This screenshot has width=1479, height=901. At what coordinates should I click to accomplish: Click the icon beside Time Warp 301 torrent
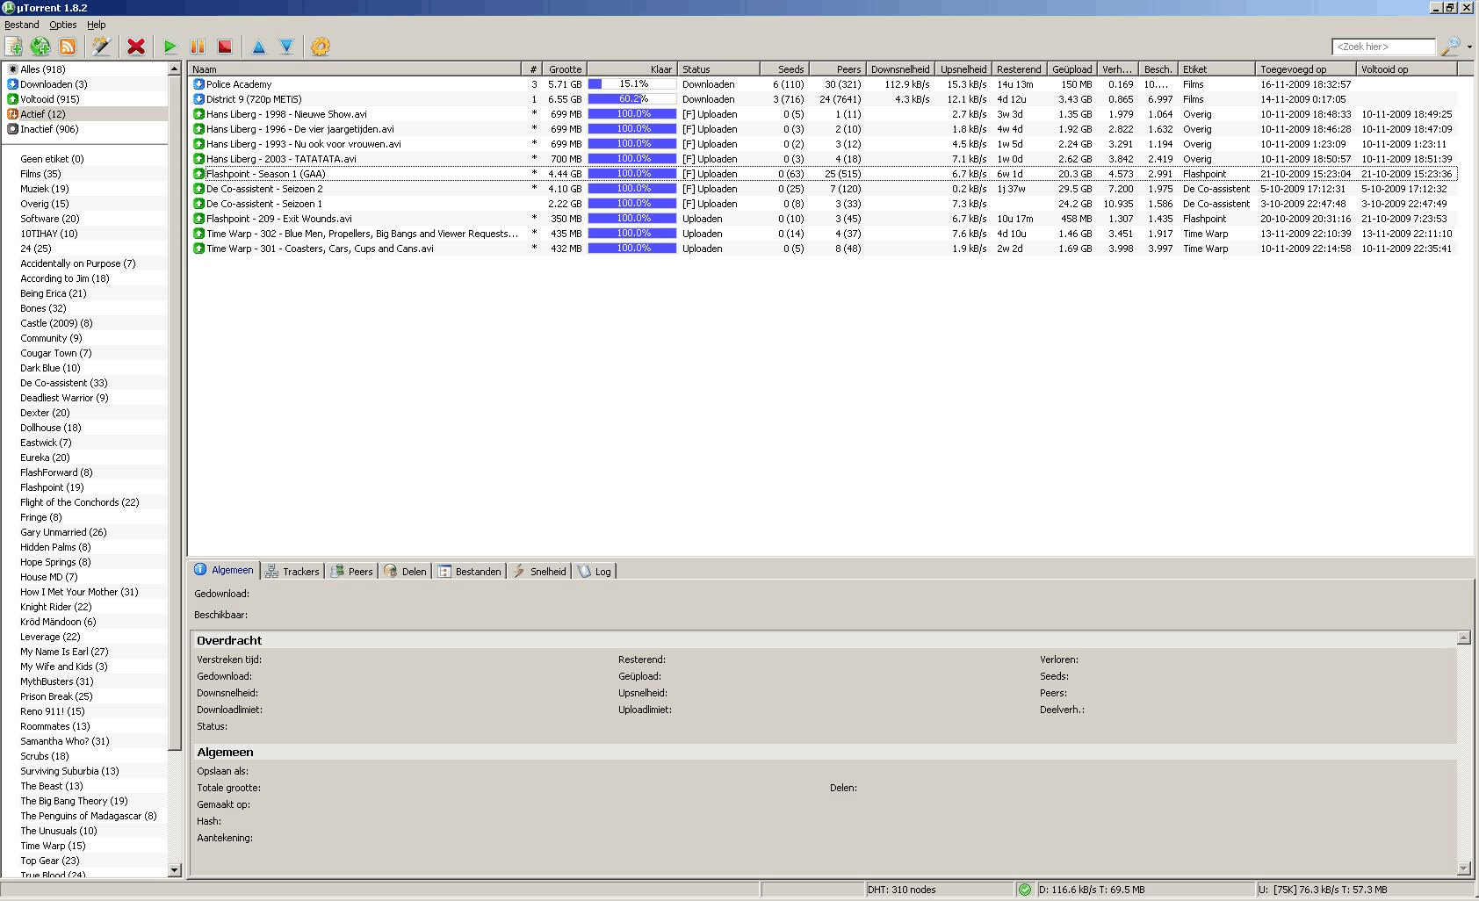(x=198, y=249)
